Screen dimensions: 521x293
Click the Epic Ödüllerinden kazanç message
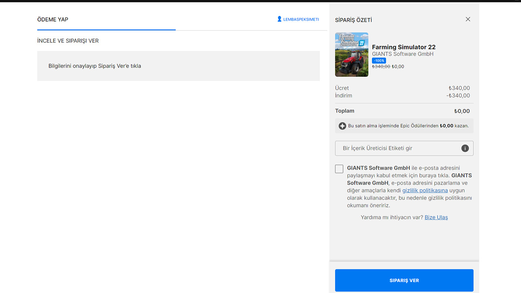(x=408, y=126)
